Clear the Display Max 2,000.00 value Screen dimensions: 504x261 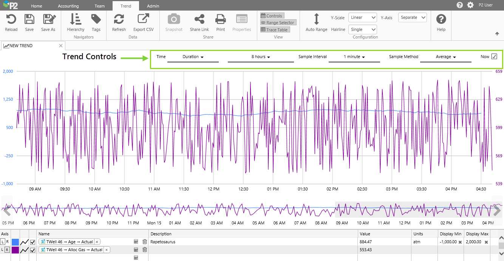point(486,242)
